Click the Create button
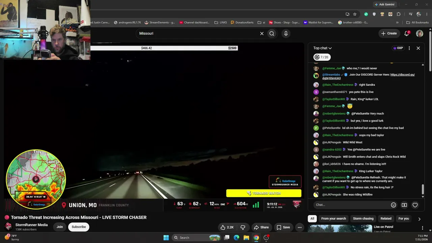Image resolution: width=432 pixels, height=243 pixels. [x=389, y=33]
